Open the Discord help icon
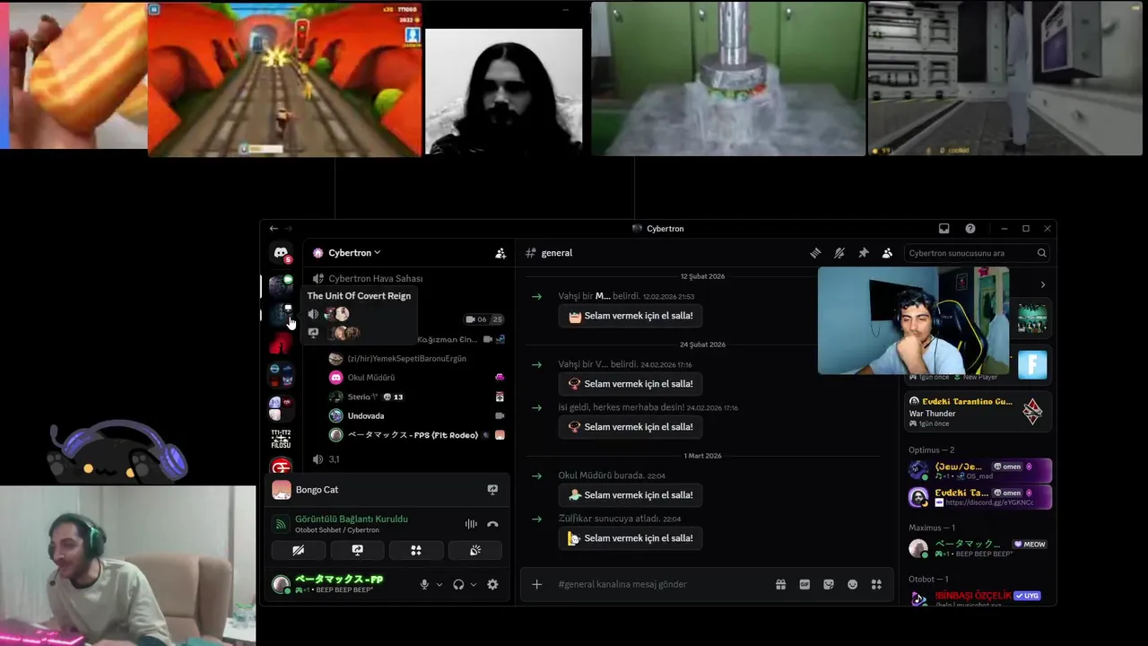 click(970, 229)
